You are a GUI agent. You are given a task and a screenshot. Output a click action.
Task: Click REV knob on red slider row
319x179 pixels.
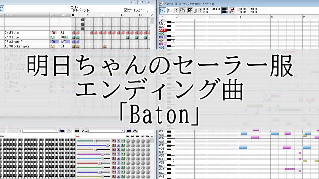point(138,163)
